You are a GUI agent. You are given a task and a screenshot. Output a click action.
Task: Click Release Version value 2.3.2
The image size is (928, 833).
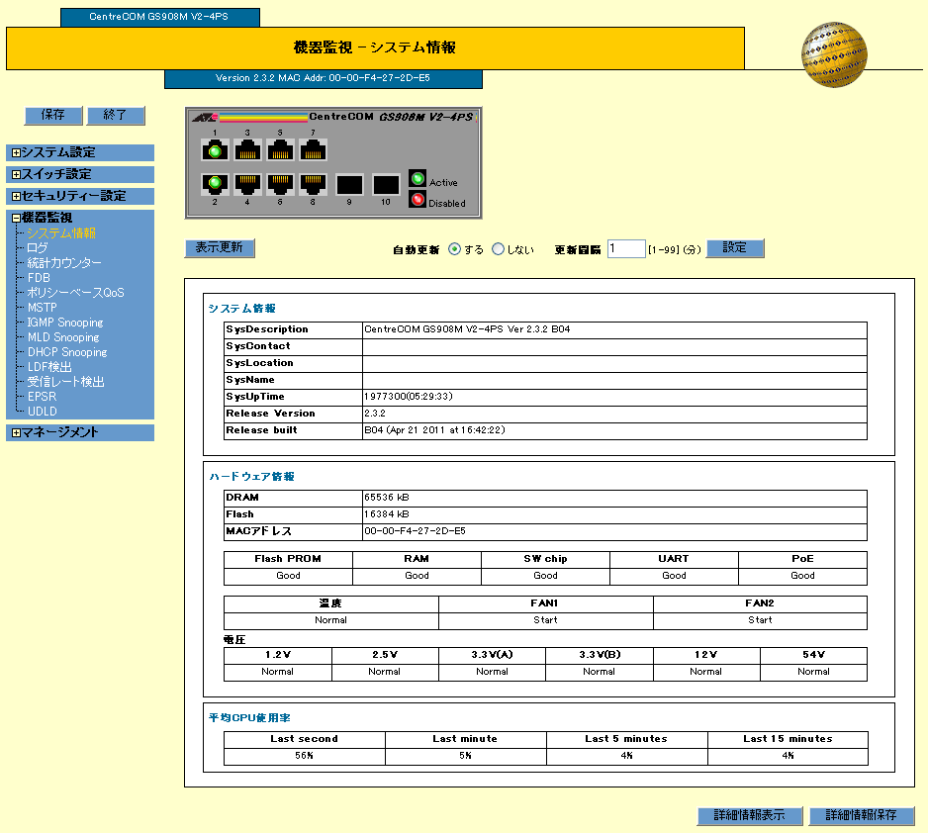pos(375,414)
